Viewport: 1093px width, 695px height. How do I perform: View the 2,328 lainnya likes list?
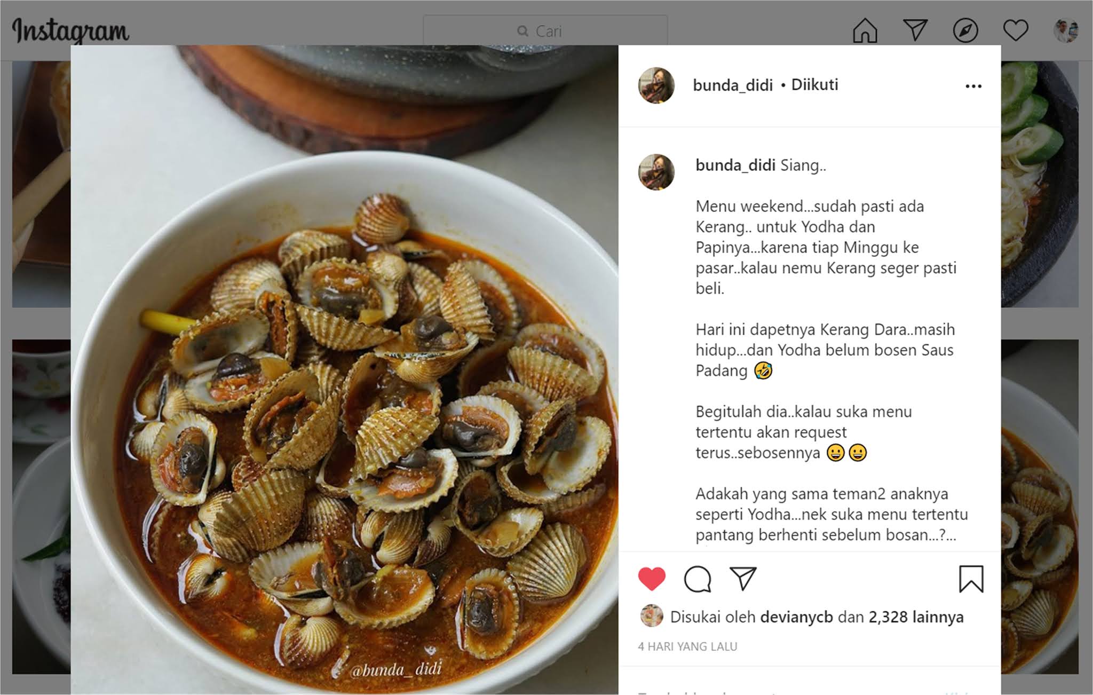tap(916, 617)
